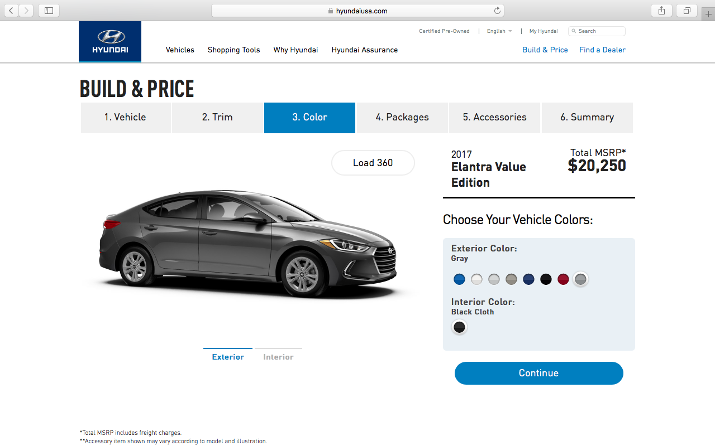Screen dimensions: 715x446
Task: Click the Hyundai logo
Action: click(110, 42)
